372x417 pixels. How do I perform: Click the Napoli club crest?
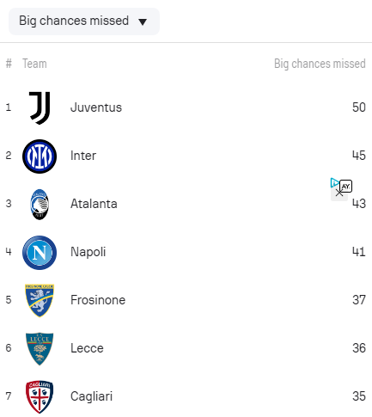40,253
